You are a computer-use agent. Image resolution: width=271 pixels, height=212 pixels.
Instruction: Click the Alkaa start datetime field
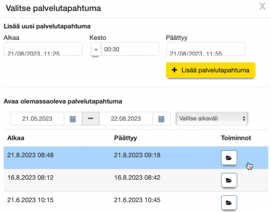pyautogui.click(x=43, y=49)
